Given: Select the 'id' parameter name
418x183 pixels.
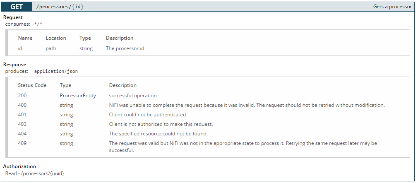Looking at the screenshot, I should click(20, 48).
